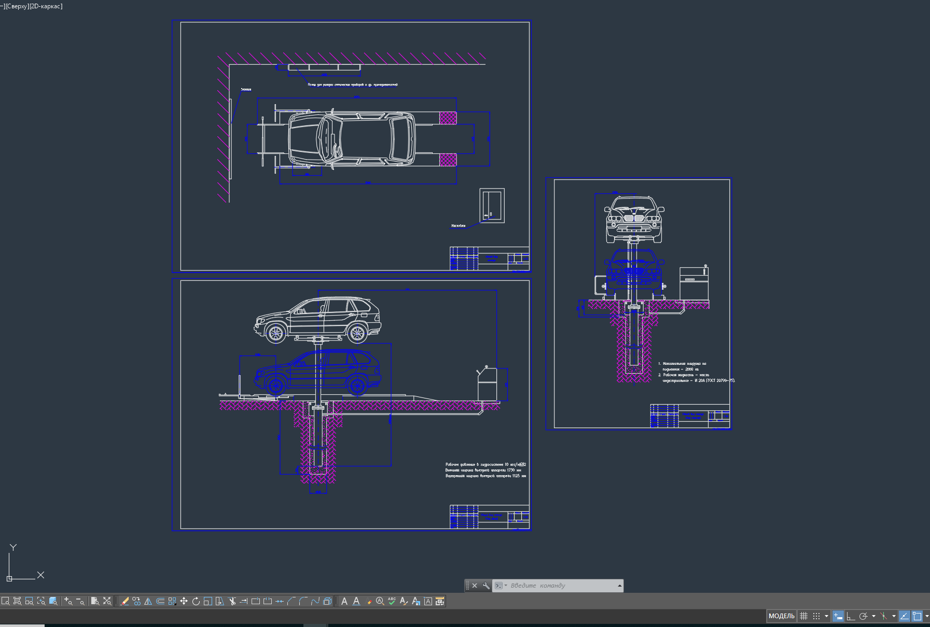The width and height of the screenshot is (930, 627).
Task: Choose the Zoom In magnifier icon
Action: click(x=68, y=601)
